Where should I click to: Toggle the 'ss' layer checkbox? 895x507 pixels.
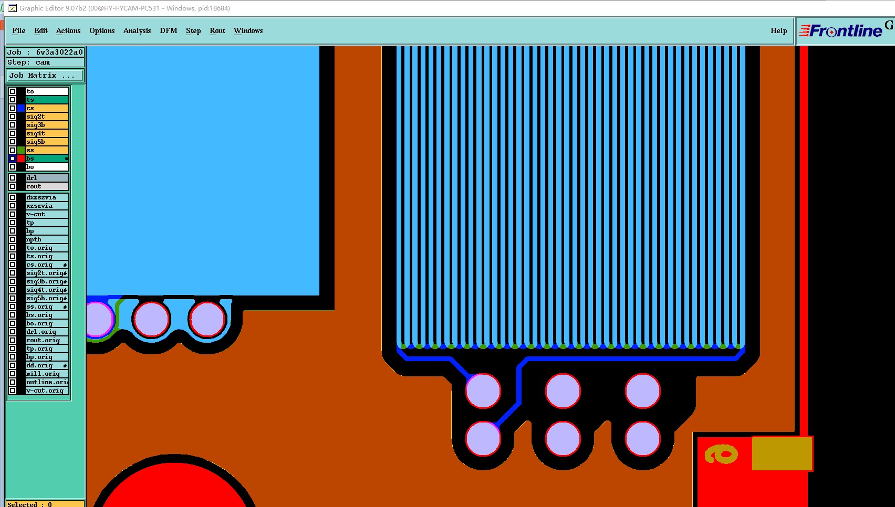point(13,150)
